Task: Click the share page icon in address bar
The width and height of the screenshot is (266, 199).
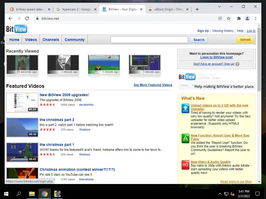Action: click(220, 18)
